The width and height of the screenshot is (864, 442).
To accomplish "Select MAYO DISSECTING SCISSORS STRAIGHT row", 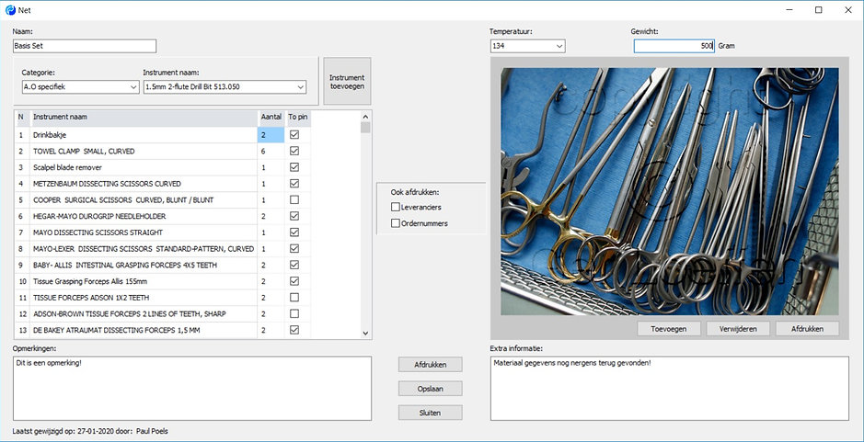I will 144,232.
